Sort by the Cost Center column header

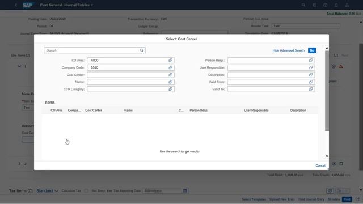[x=94, y=110]
